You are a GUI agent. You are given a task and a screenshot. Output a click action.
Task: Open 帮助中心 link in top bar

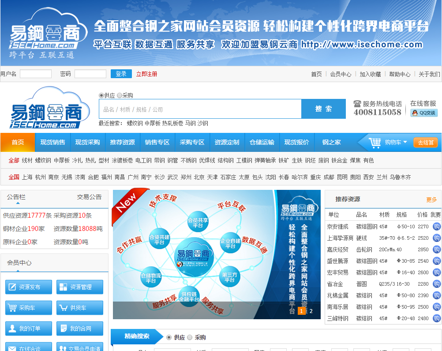pyautogui.click(x=400, y=74)
